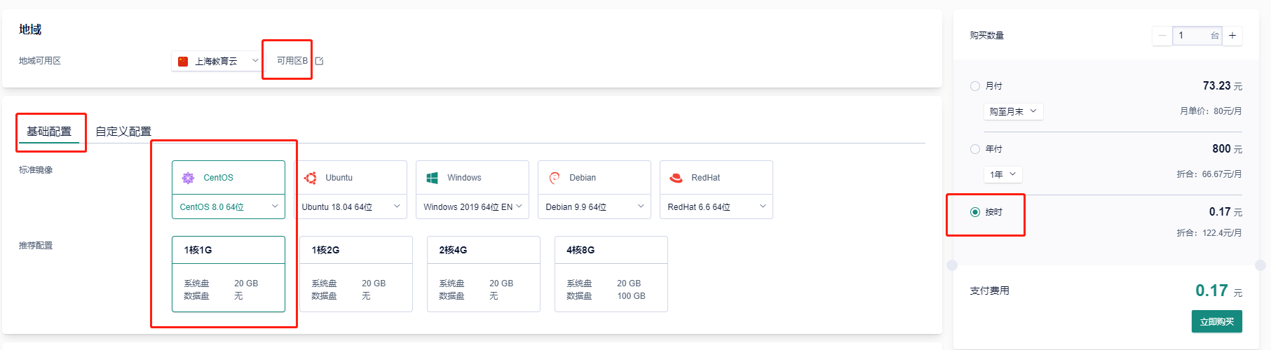
Task: Select the 月付 monthly payment option
Action: coord(975,86)
